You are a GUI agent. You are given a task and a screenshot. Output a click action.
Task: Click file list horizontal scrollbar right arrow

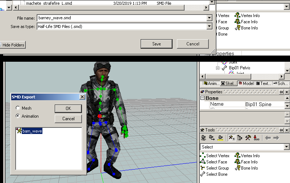206,8
